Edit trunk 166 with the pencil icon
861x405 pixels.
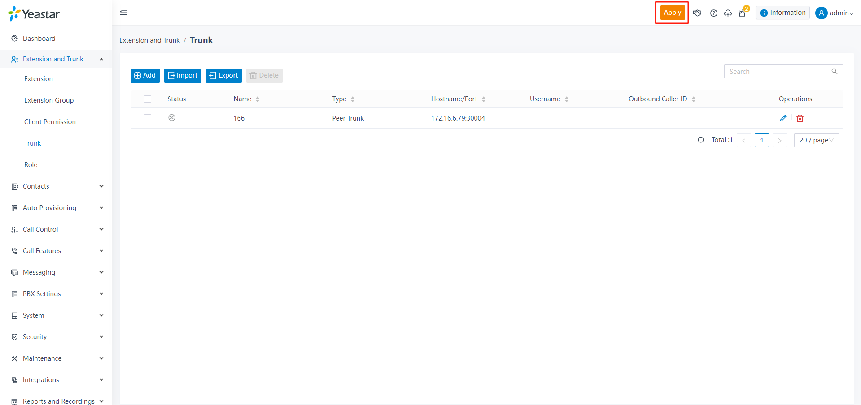[783, 118]
